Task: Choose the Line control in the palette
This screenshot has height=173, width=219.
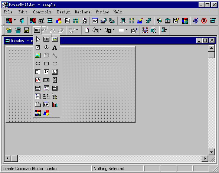Action: [55, 55]
